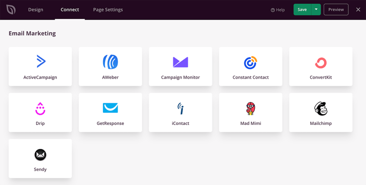Save the page with Save button

pyautogui.click(x=302, y=10)
